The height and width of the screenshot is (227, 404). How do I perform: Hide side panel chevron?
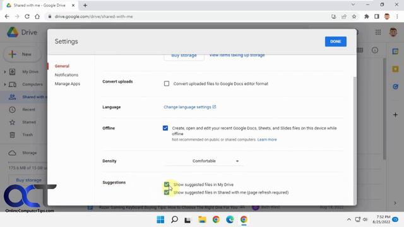click(395, 203)
